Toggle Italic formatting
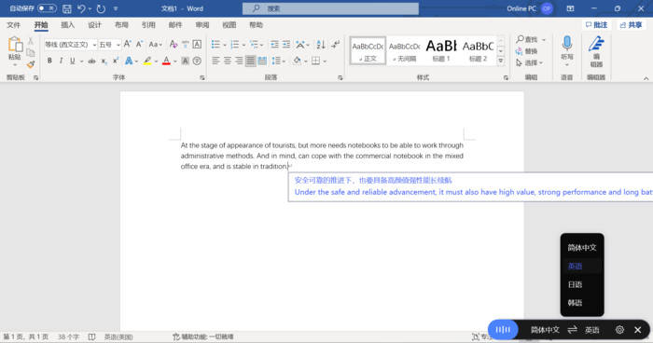Viewport: 653px width, 343px height. pyautogui.click(x=61, y=61)
